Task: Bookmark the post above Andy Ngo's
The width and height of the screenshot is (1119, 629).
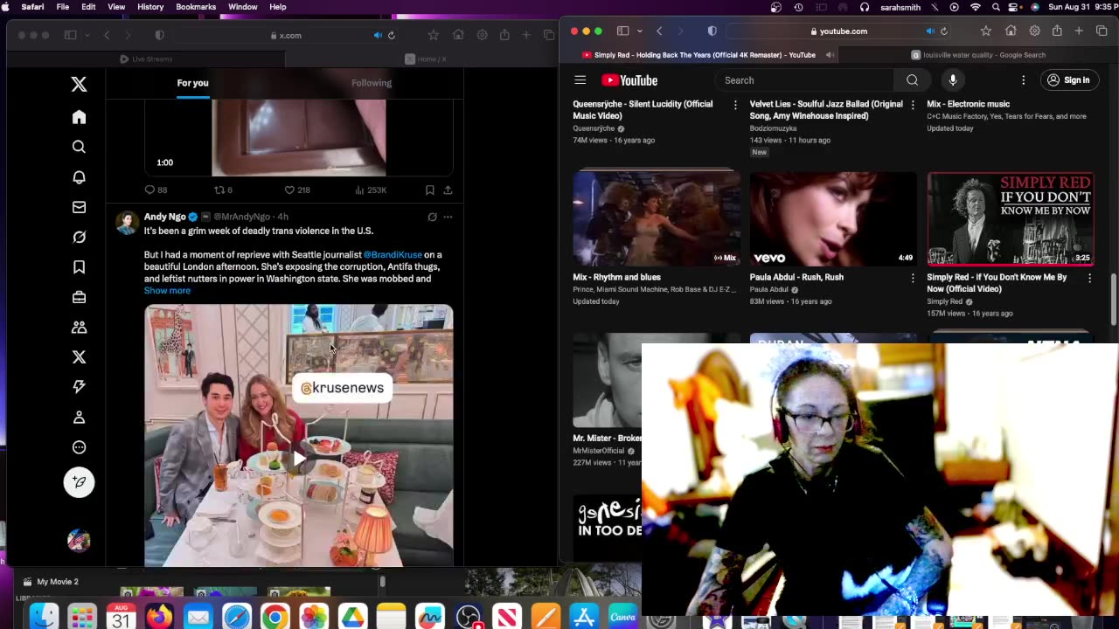Action: 429,190
